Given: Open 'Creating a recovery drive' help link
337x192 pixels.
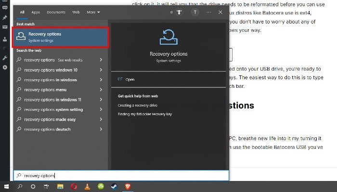Looking at the screenshot, I should [x=138, y=105].
